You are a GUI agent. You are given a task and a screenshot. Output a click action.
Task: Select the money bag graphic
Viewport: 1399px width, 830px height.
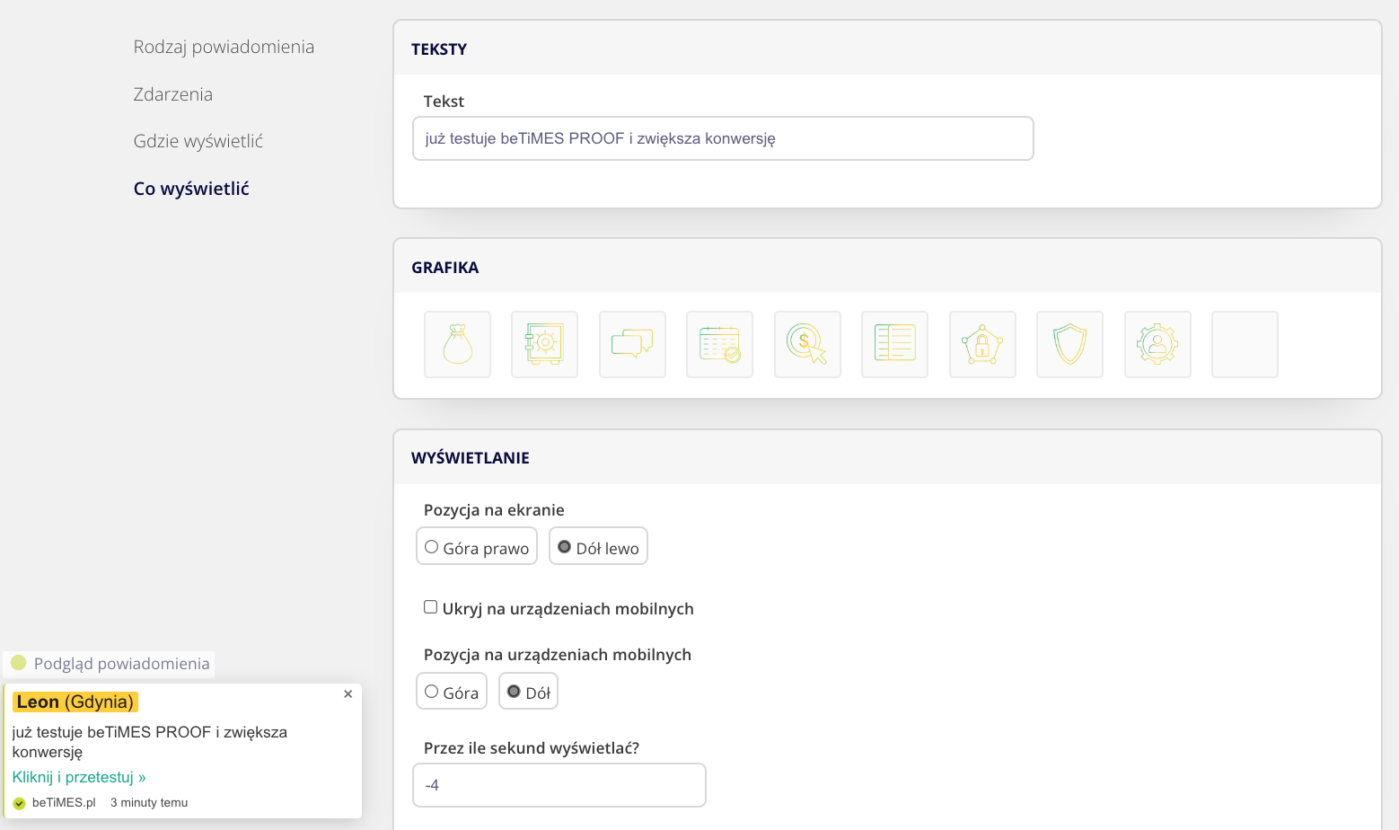pyautogui.click(x=457, y=345)
